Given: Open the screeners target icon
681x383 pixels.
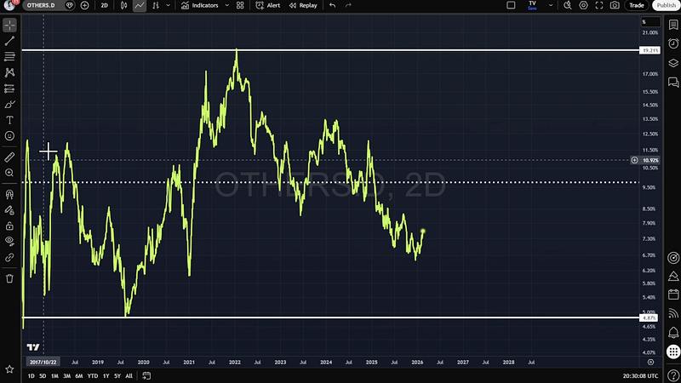Looking at the screenshot, I should coord(673,258).
